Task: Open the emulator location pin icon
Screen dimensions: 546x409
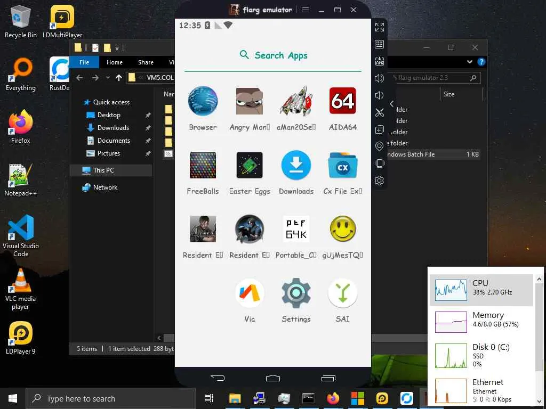Action: tap(380, 146)
